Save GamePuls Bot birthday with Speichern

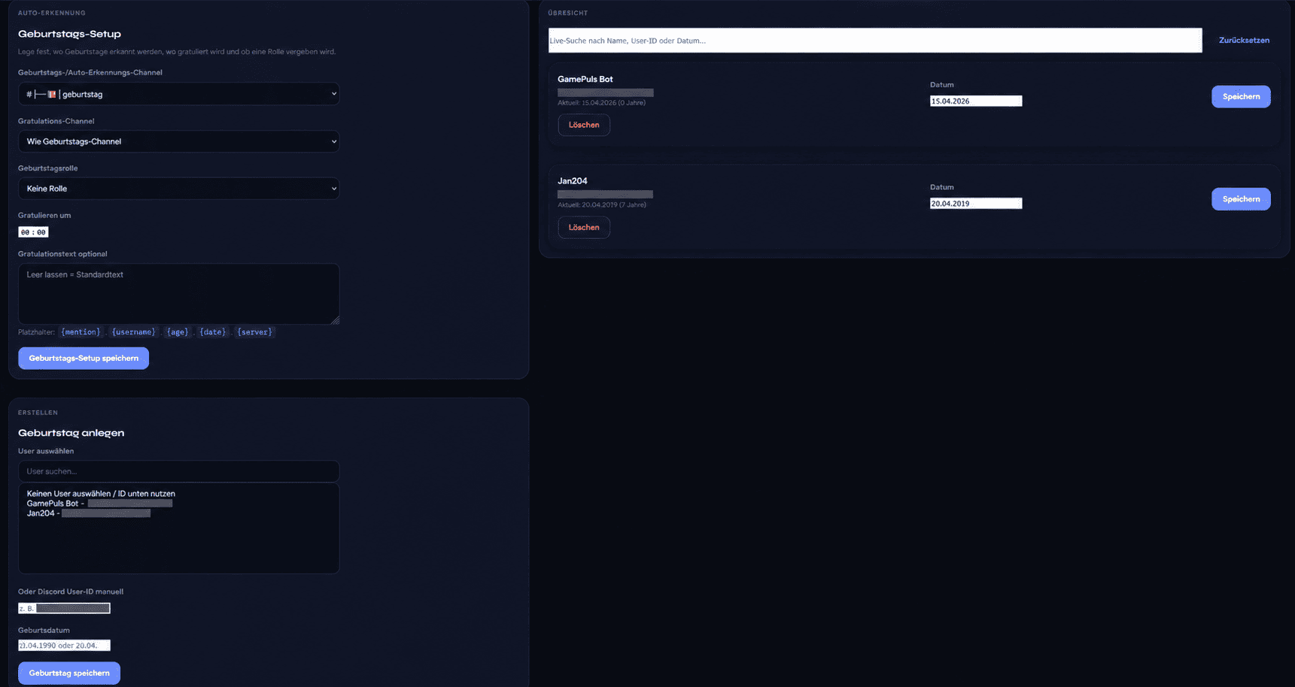tap(1241, 97)
